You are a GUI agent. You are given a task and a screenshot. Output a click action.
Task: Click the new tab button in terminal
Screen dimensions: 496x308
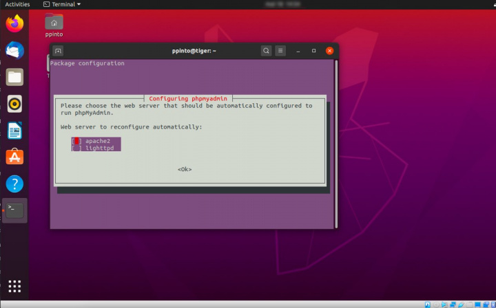59,51
